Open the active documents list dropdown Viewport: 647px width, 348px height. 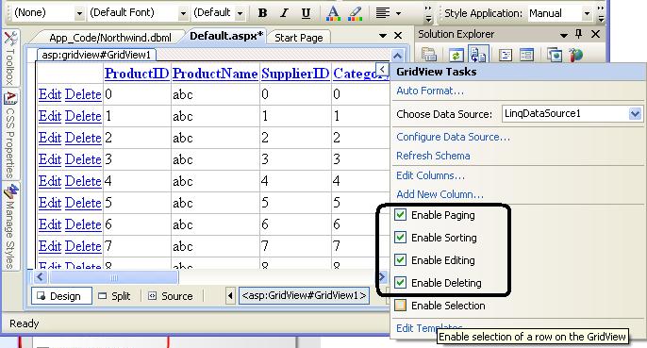tap(383, 36)
